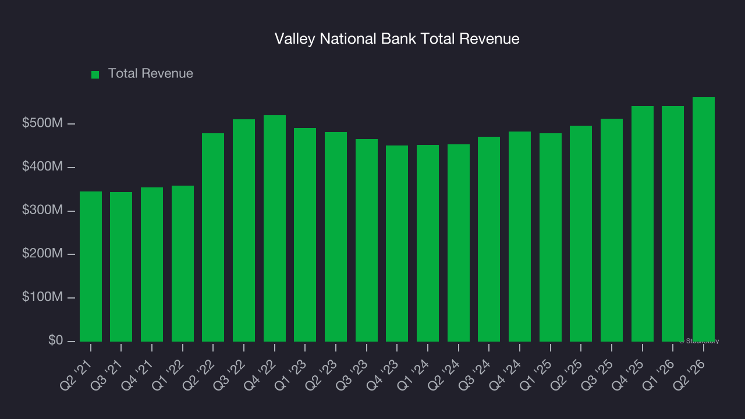Click the $100M y-axis label
The image size is (745, 419).
pos(42,297)
